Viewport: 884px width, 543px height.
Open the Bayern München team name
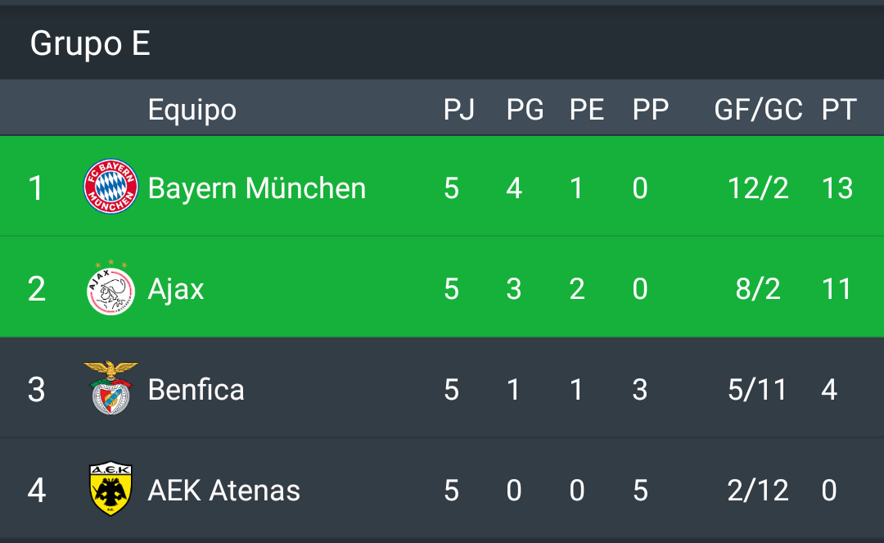(x=256, y=188)
